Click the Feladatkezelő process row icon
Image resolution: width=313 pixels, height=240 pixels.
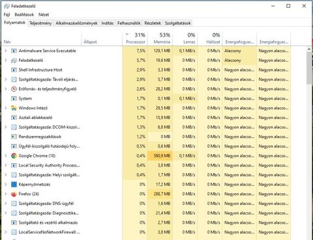(x=14, y=60)
